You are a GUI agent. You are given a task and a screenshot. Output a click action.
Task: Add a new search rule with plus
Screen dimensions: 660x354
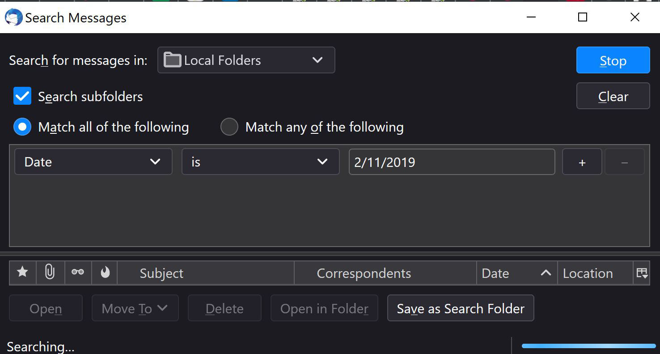pos(582,162)
